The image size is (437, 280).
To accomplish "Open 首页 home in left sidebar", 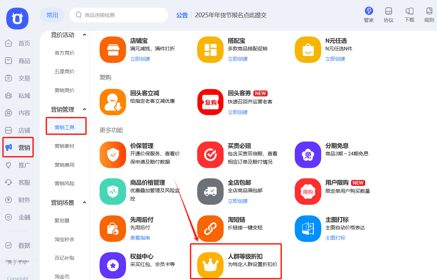I will click(x=18, y=43).
